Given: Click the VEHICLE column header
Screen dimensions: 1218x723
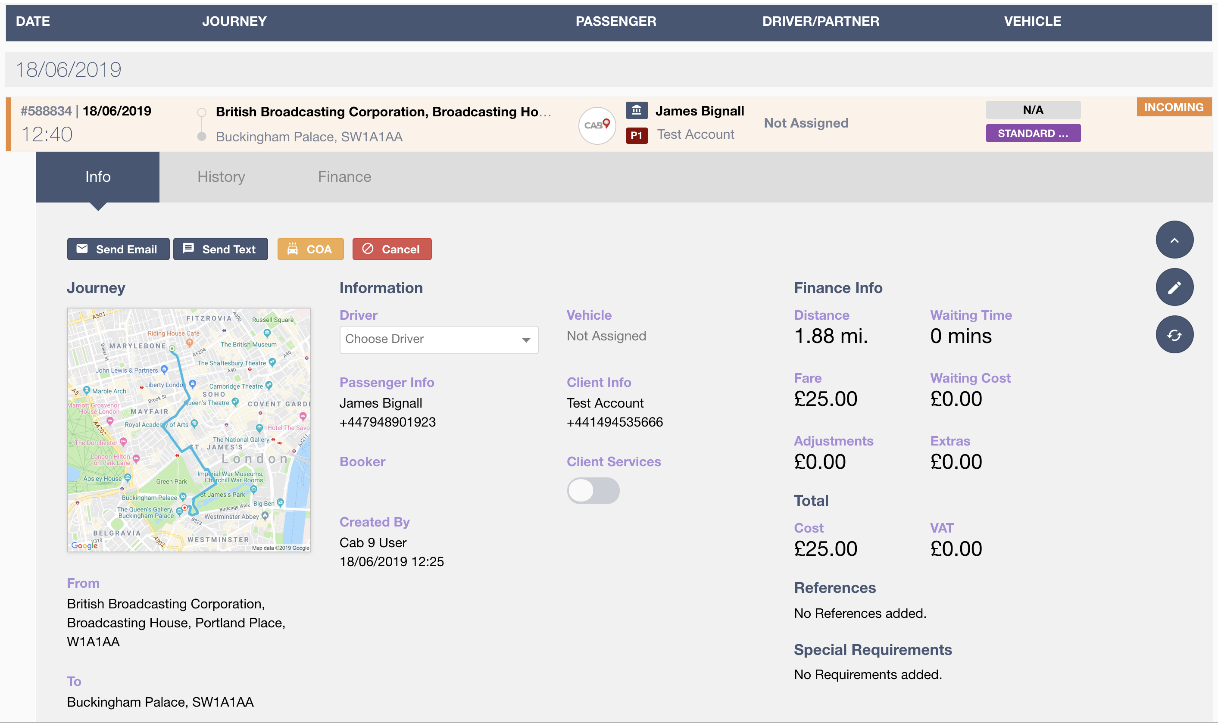Looking at the screenshot, I should tap(1032, 21).
